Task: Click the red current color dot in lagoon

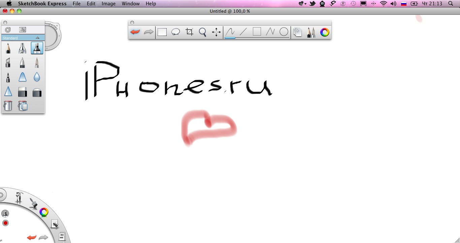Action: click(x=5, y=223)
